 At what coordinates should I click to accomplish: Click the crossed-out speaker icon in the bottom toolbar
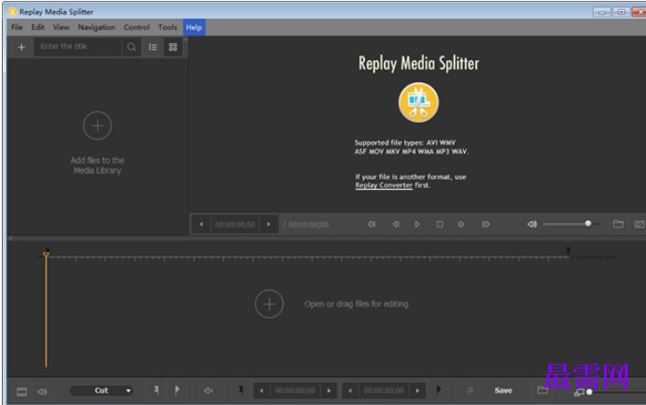[x=209, y=390]
